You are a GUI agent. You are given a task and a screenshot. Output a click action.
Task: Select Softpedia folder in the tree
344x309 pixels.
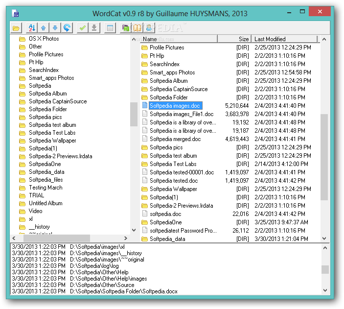click(x=40, y=86)
